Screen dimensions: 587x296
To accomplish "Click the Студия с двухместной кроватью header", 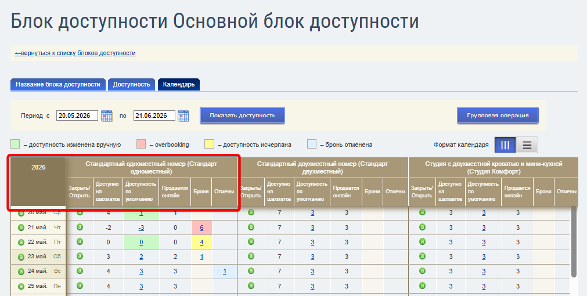I will click(494, 168).
